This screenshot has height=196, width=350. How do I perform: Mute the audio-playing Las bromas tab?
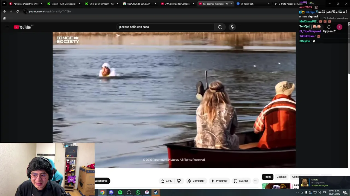point(227,4)
